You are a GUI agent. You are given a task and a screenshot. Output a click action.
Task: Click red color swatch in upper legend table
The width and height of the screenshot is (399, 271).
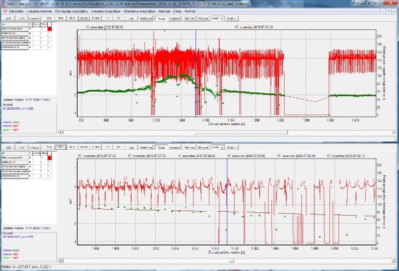pyautogui.click(x=51, y=30)
